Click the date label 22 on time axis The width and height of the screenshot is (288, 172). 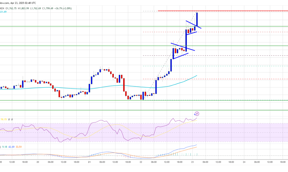tap(141, 162)
